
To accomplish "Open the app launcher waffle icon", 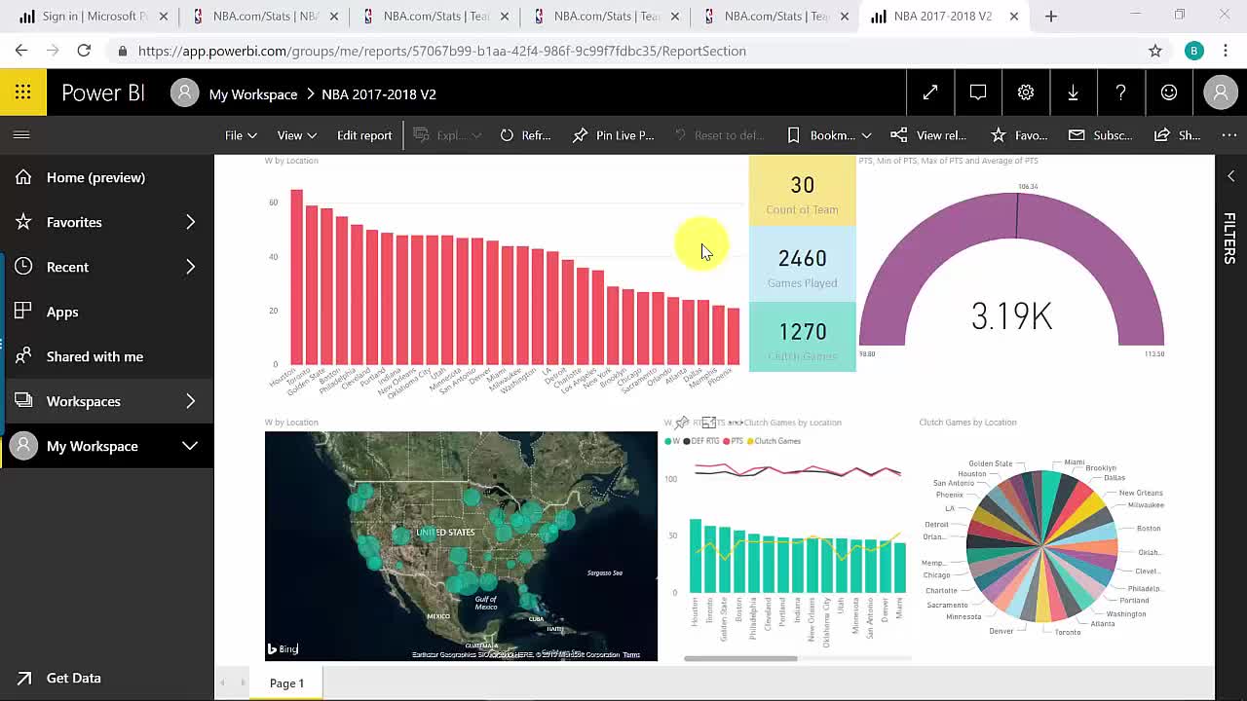I will pyautogui.click(x=22, y=92).
